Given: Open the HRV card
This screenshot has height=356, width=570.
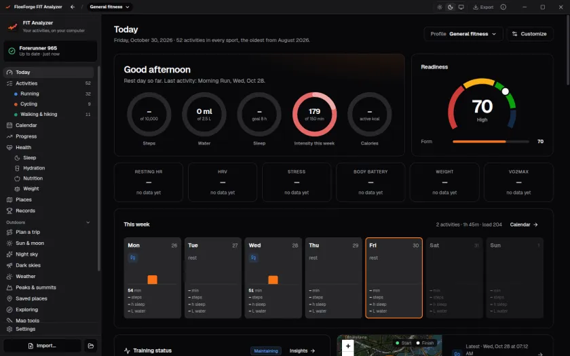Looking at the screenshot, I should point(223,182).
